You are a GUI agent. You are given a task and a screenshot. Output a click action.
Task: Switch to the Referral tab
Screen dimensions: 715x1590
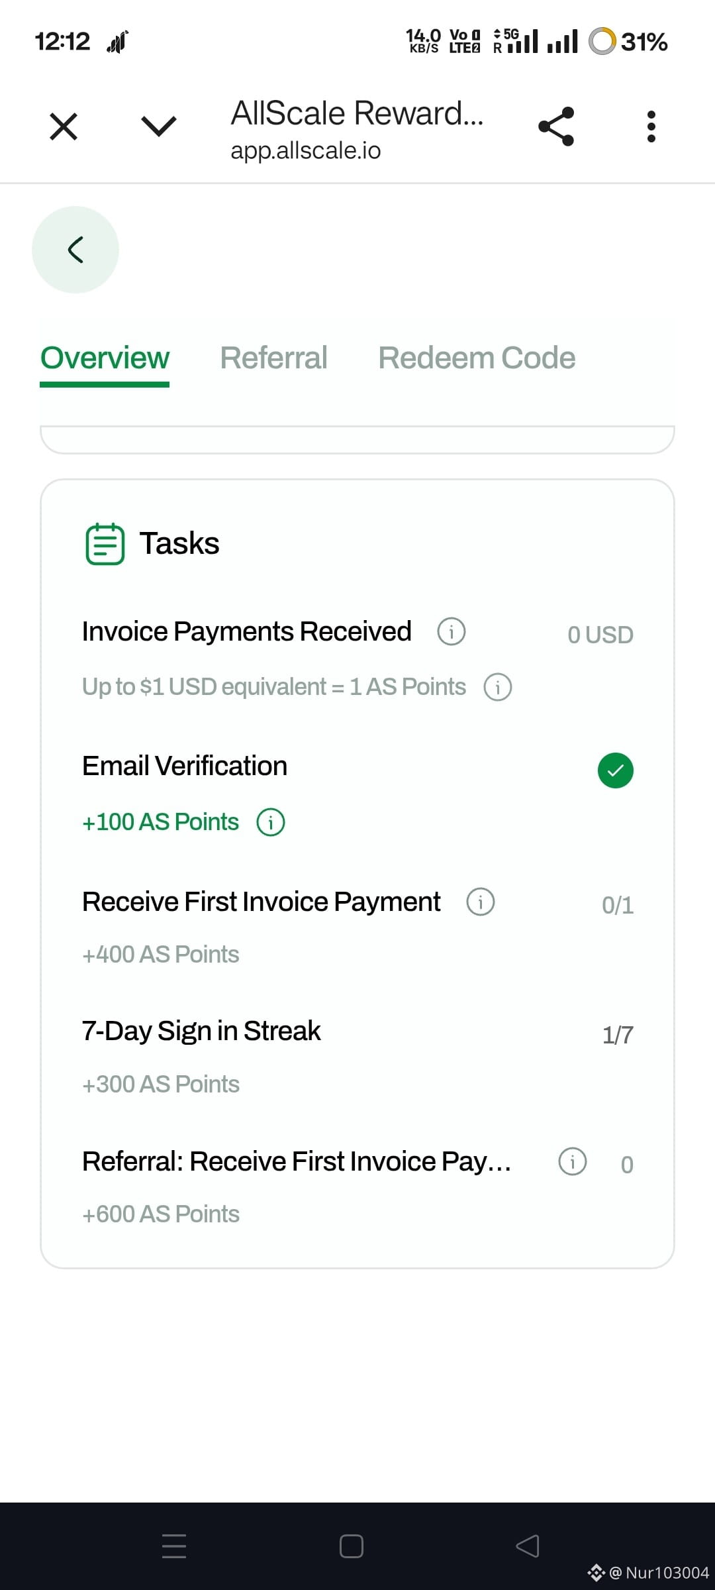pyautogui.click(x=273, y=358)
